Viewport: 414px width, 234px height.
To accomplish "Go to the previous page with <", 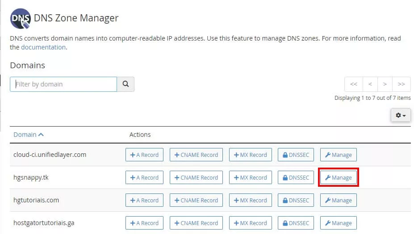I will [x=370, y=84].
